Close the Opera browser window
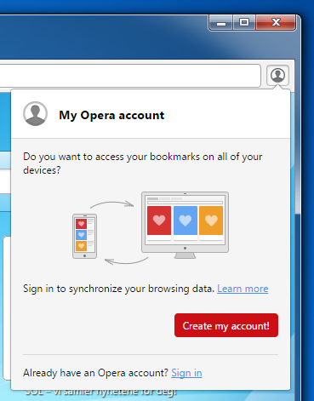This screenshot has width=314, height=401. (276, 22)
